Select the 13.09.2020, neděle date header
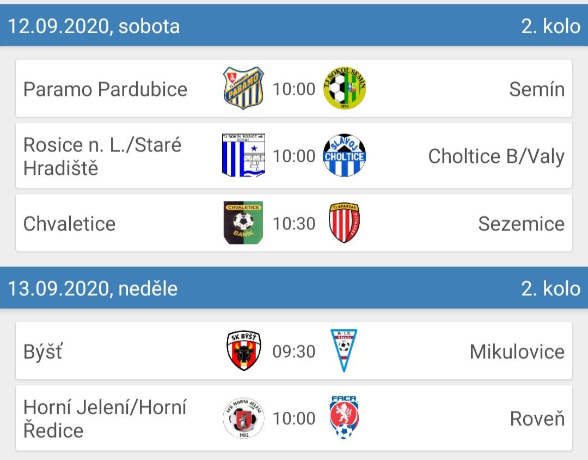This screenshot has height=460, width=588. (x=93, y=289)
